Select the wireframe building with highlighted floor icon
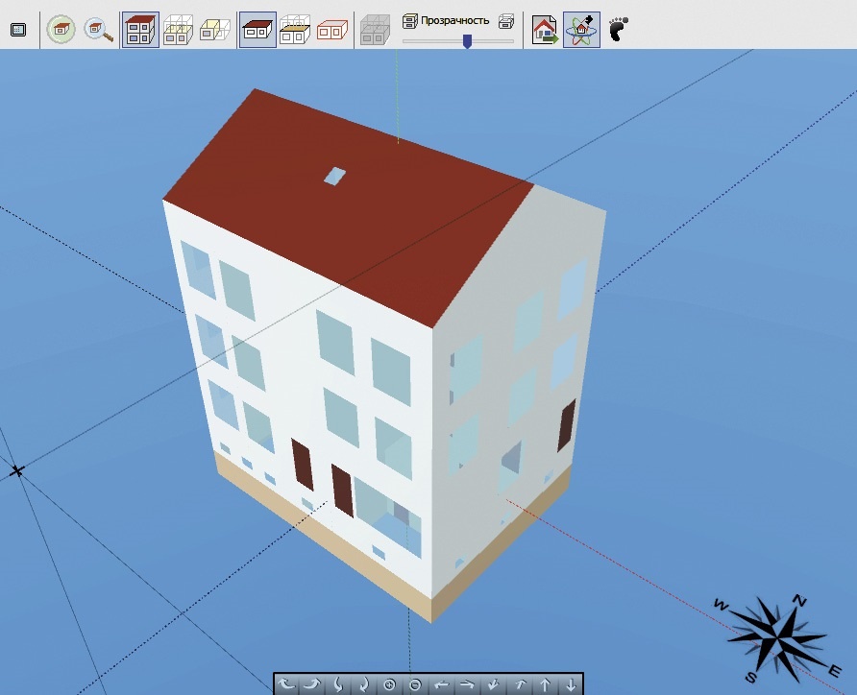This screenshot has height=695, width=857. point(178,30)
